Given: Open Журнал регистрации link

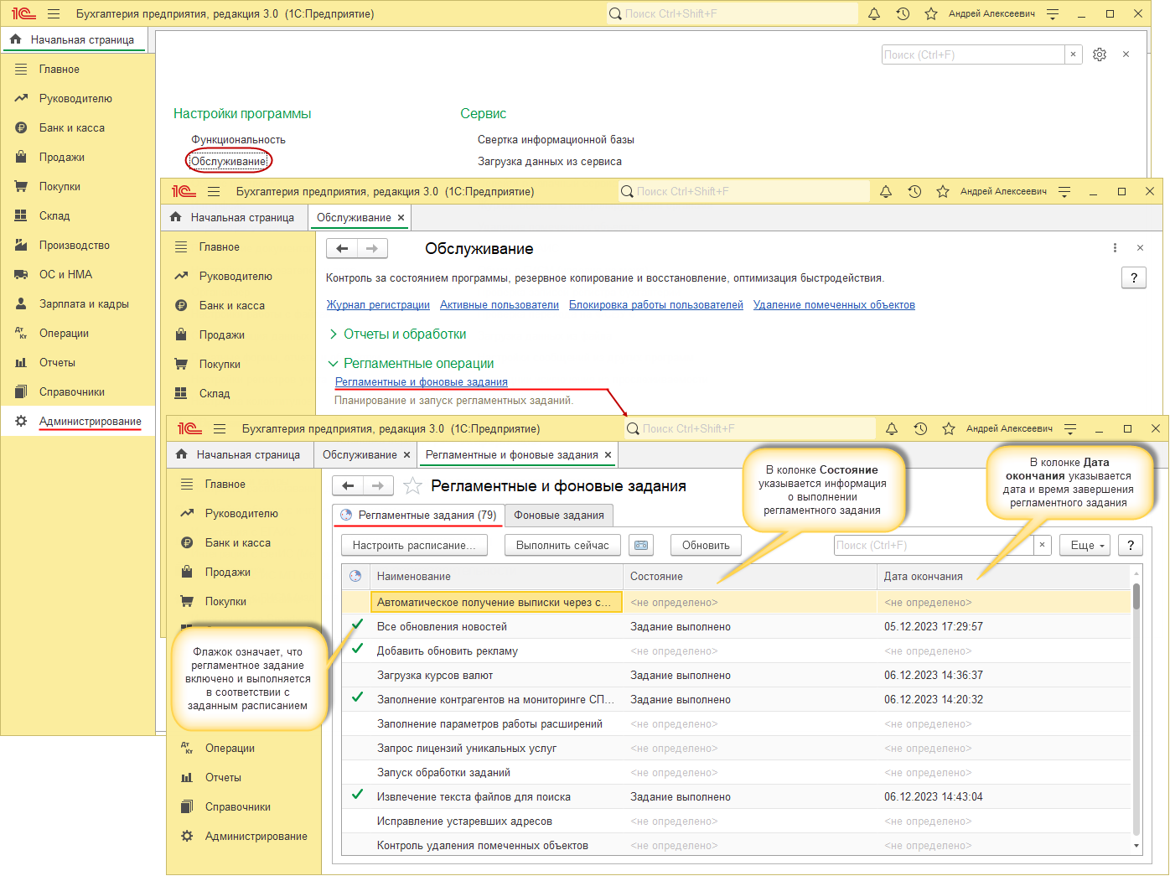Looking at the screenshot, I should 378,304.
